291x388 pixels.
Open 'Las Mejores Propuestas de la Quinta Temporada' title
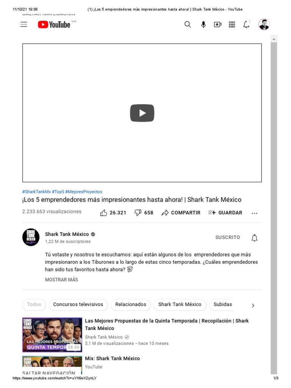click(x=167, y=324)
